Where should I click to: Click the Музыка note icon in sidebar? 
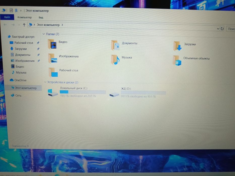tap(13, 72)
